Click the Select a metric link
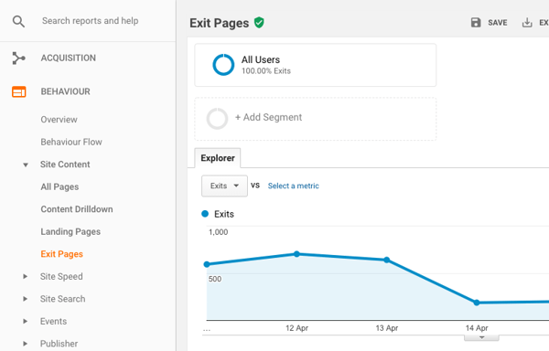This screenshot has width=549, height=351. coord(294,186)
